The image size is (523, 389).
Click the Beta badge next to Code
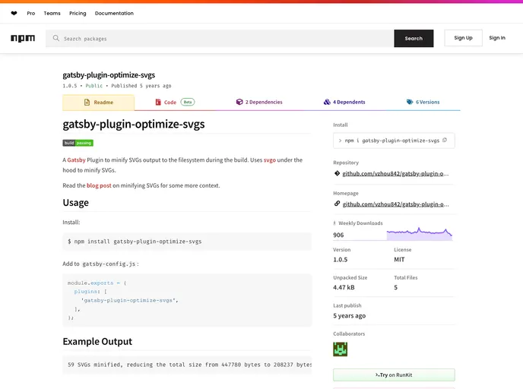pos(188,102)
